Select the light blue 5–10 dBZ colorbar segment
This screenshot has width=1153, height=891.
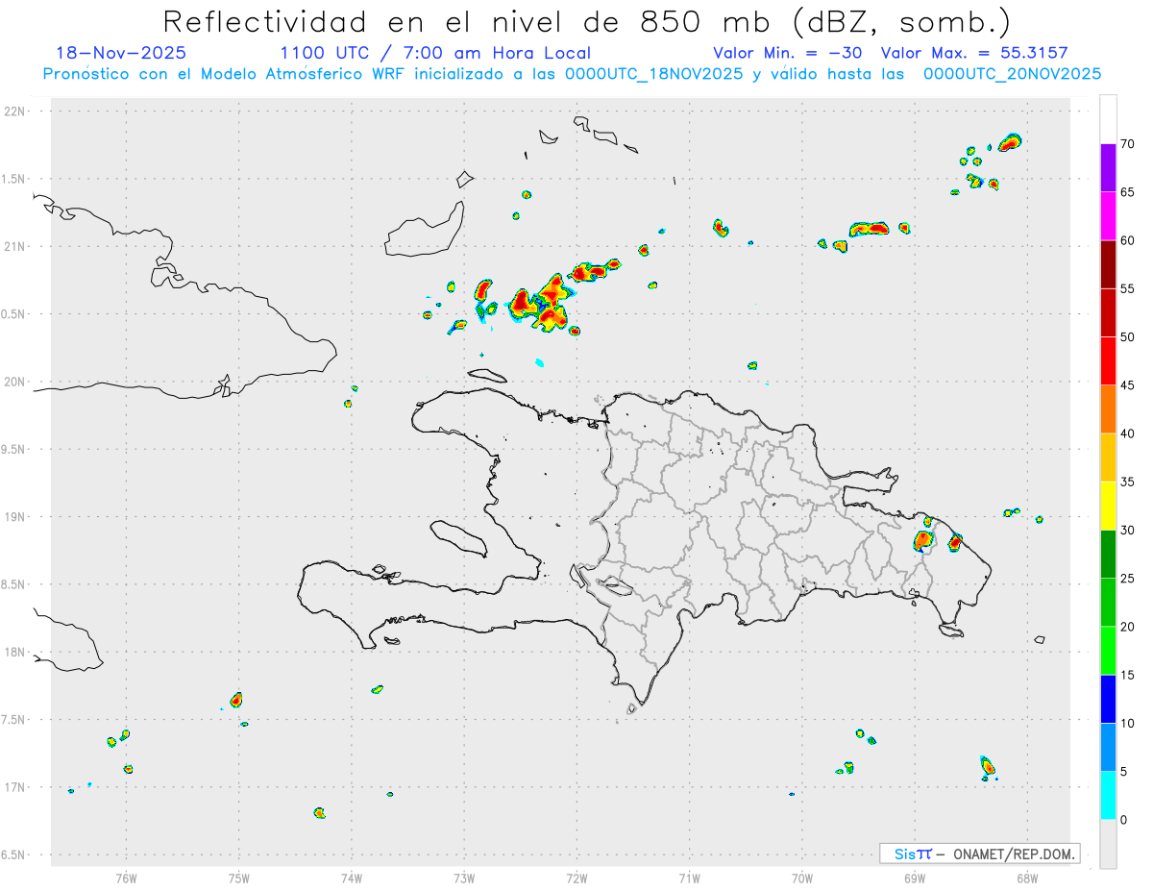(x=1108, y=747)
